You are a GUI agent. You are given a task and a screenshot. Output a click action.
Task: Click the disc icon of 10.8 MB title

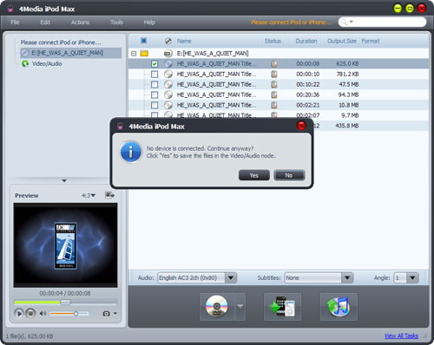[x=168, y=105]
